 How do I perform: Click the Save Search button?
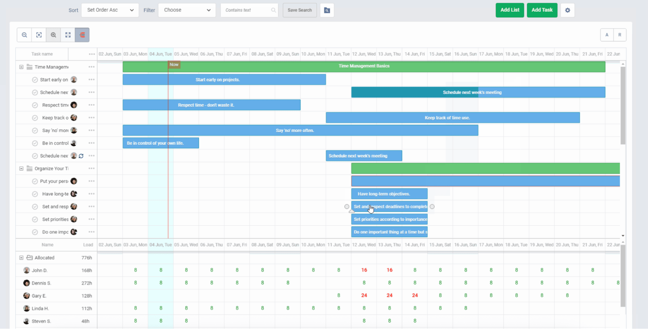click(x=299, y=10)
